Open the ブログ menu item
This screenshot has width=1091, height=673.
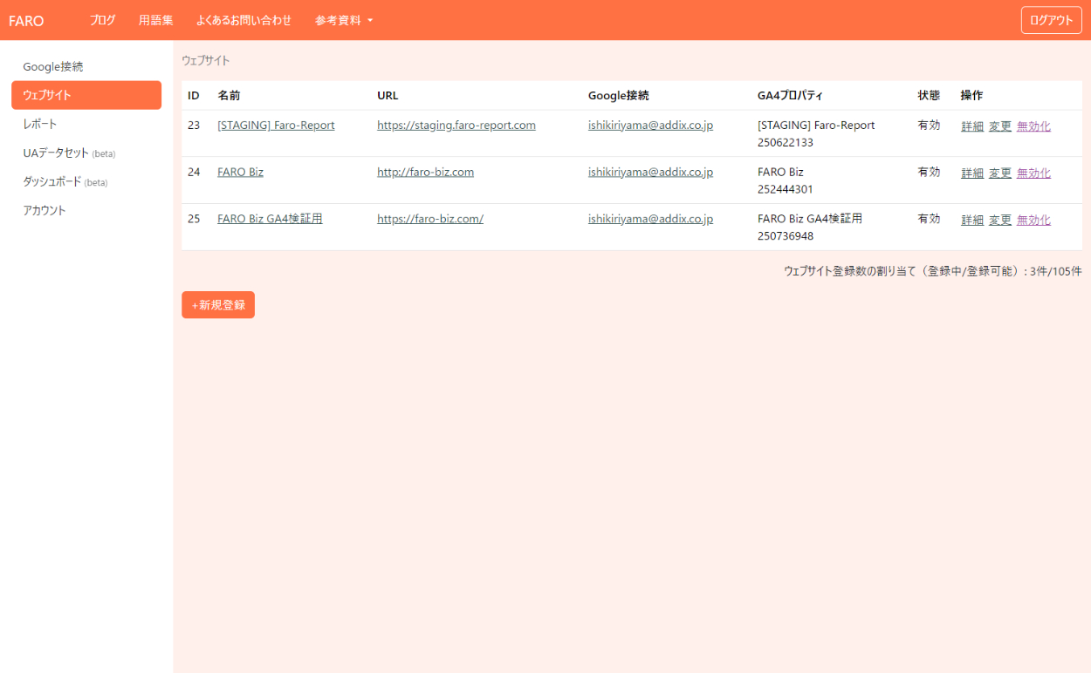pos(102,20)
